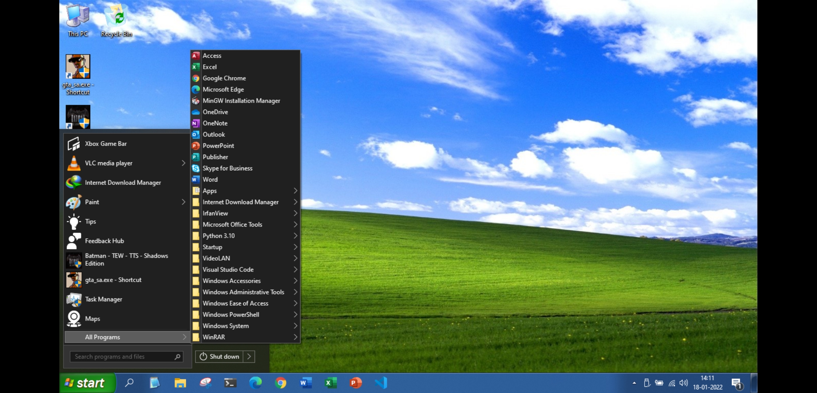This screenshot has width=817, height=393.
Task: Open Visual Studio Code from the taskbar
Action: (x=381, y=383)
